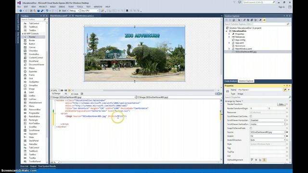Screen dimensions: 308x173
Task: Open the Stretch Fill dropdown in Properties
Action: pos(268,136)
